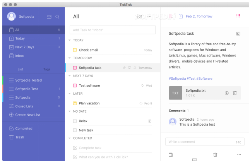Select the Plan vacation task row

point(113,103)
